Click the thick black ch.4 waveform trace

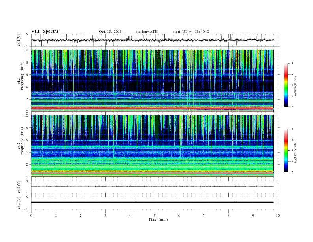(x=152, y=202)
